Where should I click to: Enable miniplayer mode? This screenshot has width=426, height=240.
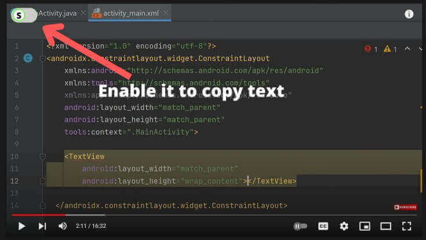(365, 226)
